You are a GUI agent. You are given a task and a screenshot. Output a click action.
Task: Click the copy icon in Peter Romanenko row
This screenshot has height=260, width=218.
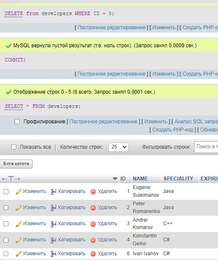[x=53, y=208]
